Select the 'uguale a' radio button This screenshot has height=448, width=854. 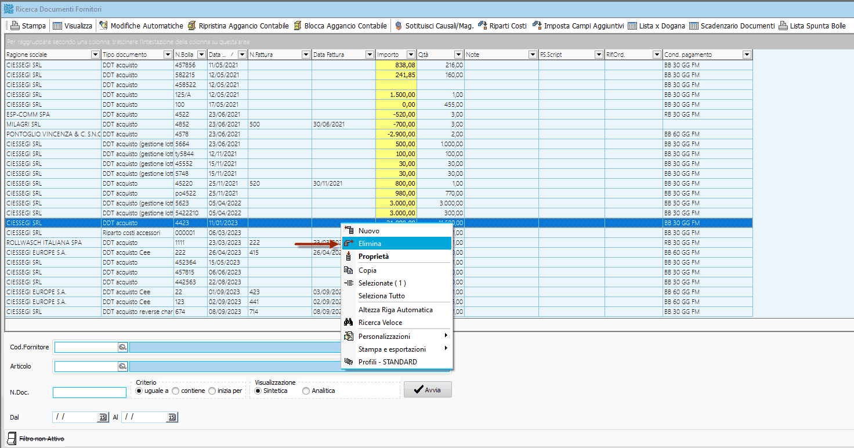pyautogui.click(x=139, y=391)
